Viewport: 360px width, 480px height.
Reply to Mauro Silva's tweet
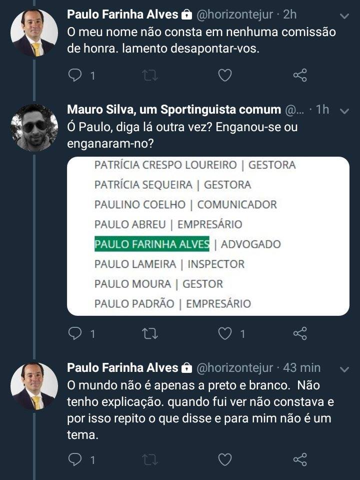75,334
